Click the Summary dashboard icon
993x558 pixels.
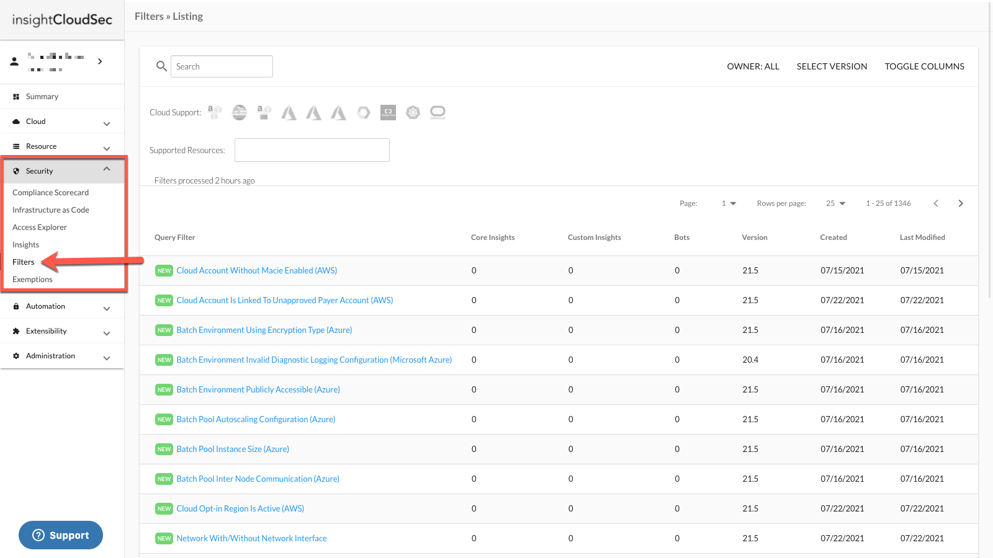(x=16, y=97)
